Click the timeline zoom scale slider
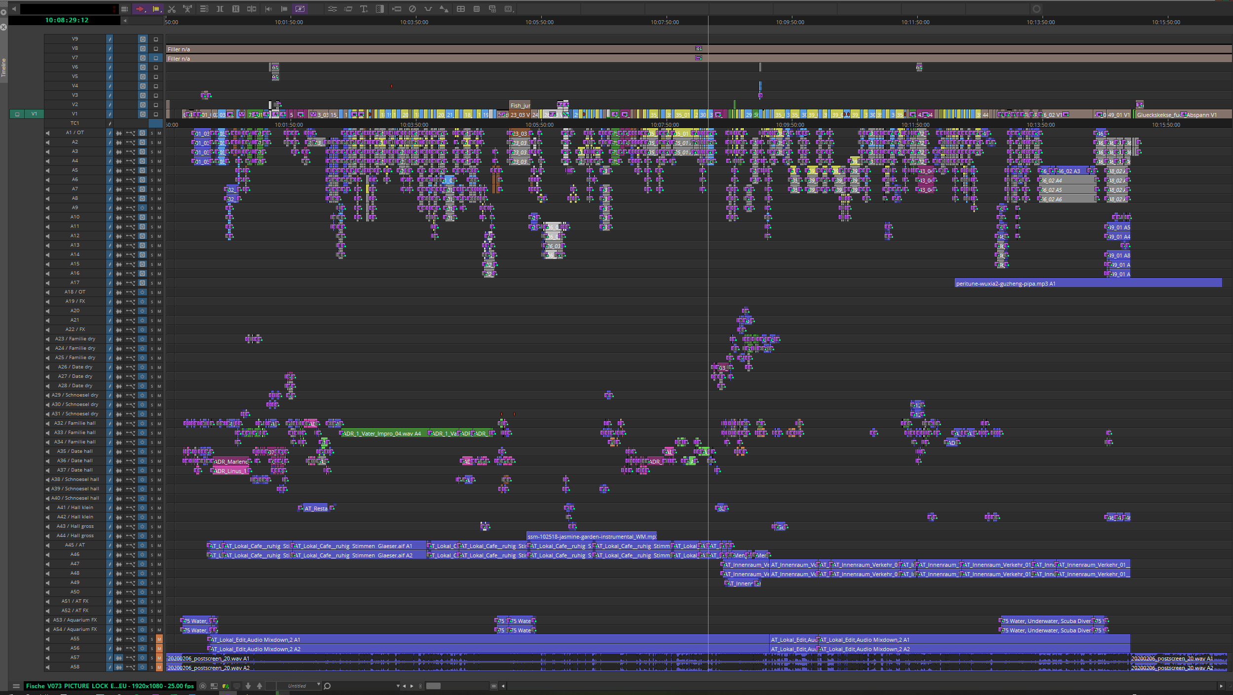The height and width of the screenshot is (695, 1233). (x=433, y=686)
